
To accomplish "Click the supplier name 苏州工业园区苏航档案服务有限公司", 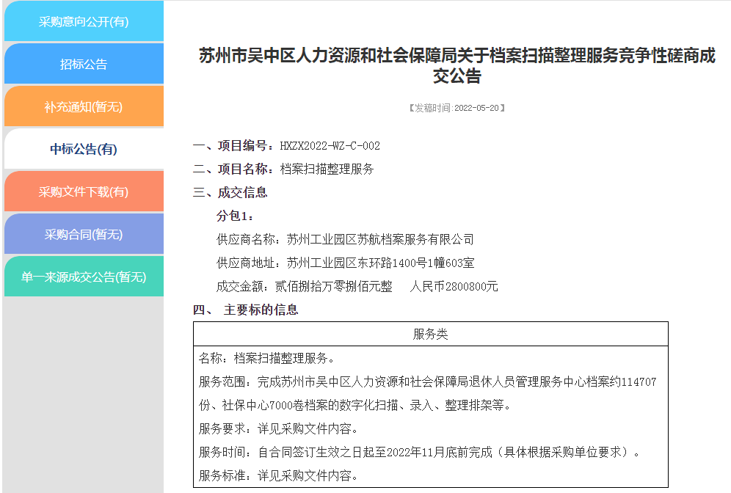I will point(380,240).
